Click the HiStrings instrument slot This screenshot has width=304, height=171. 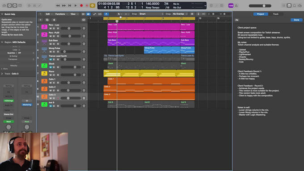coord(8,101)
